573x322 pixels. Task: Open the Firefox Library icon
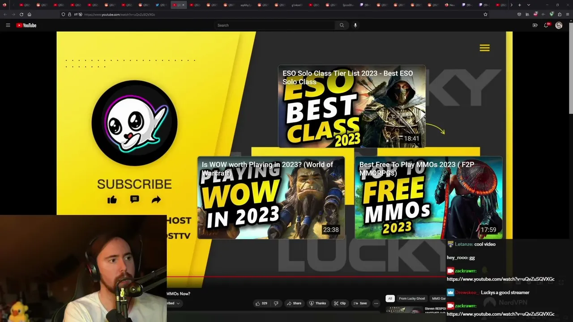(x=527, y=14)
